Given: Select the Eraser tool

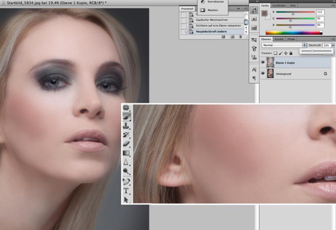Looking at the screenshot, I should [x=127, y=144].
